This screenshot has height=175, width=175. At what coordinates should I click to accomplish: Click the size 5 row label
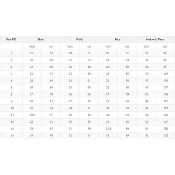(11, 74)
